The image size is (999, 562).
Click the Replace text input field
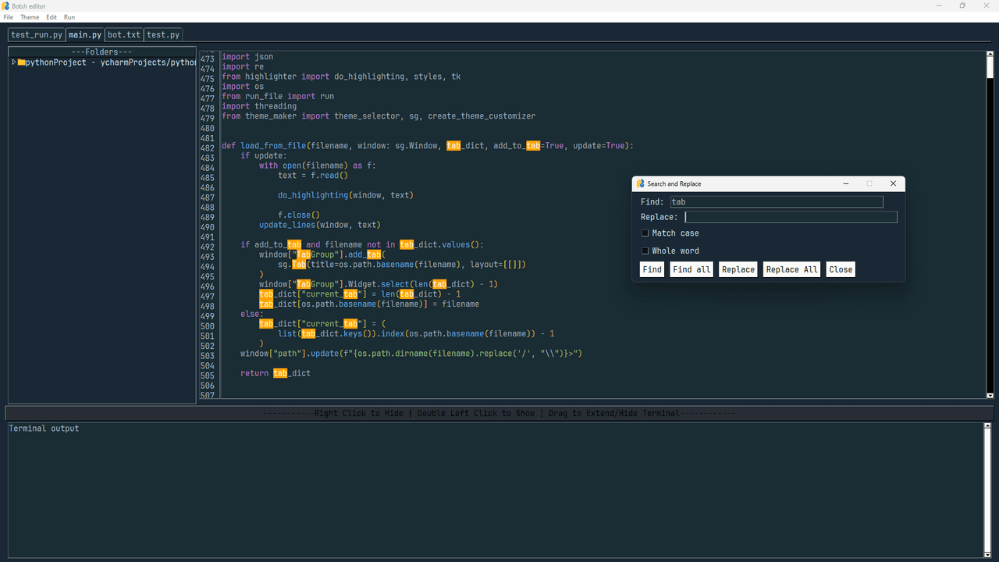(x=791, y=217)
